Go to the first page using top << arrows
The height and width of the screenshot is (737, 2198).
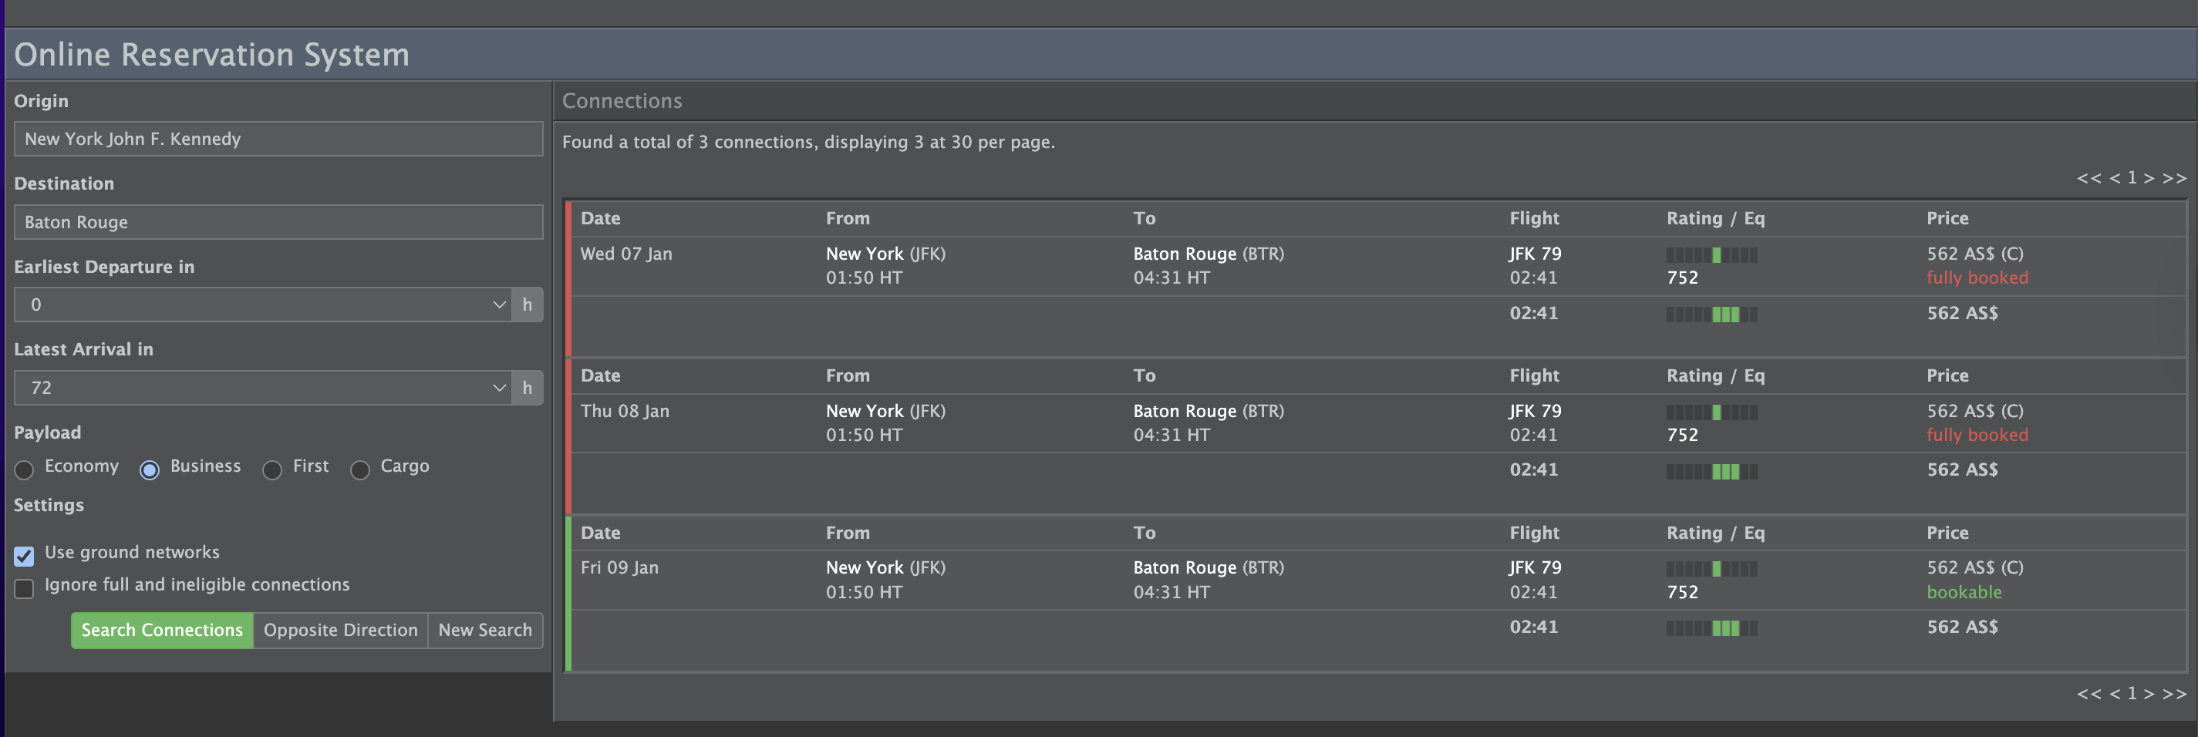(x=2088, y=178)
